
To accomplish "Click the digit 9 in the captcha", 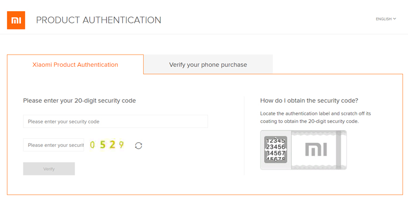I will coord(121,145).
